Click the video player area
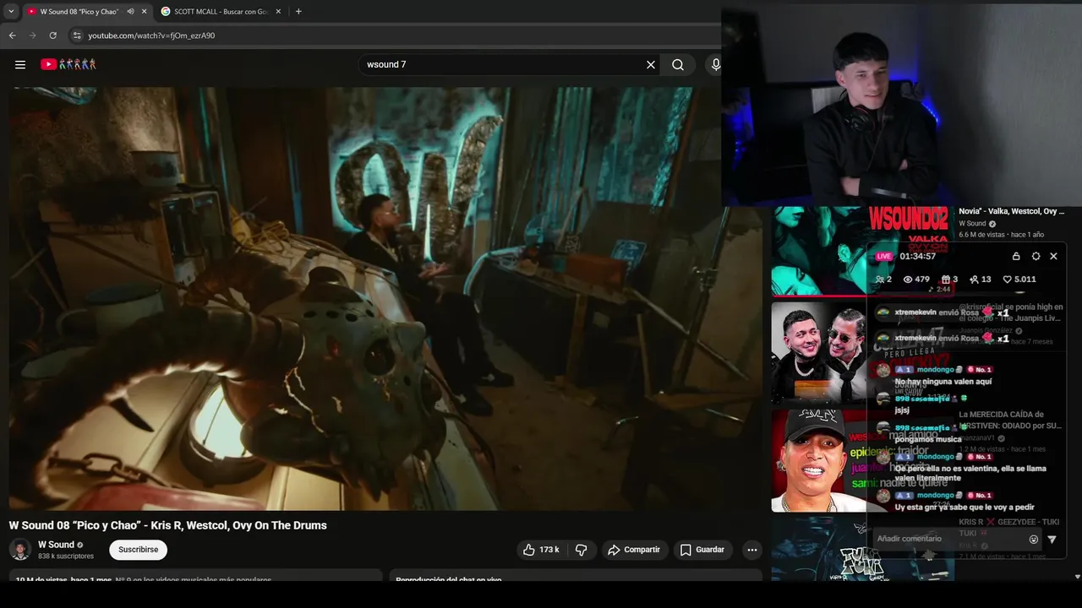Viewport: 1082px width, 608px height. (x=385, y=298)
